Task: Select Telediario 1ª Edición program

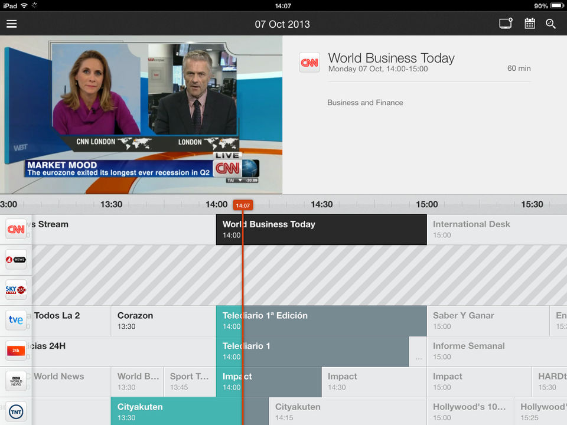Action: coord(321,321)
